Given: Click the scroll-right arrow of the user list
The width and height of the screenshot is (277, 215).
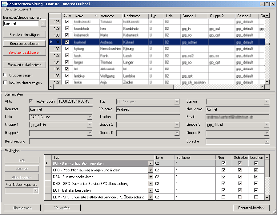Looking at the screenshot, I should (262, 87).
